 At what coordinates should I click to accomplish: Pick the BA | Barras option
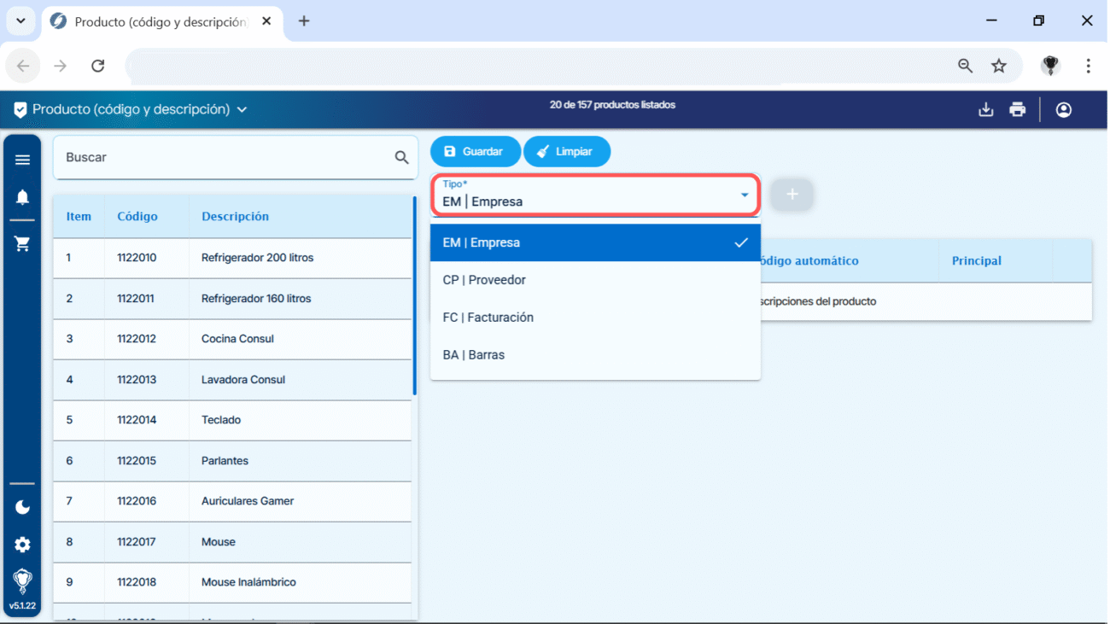pos(473,355)
